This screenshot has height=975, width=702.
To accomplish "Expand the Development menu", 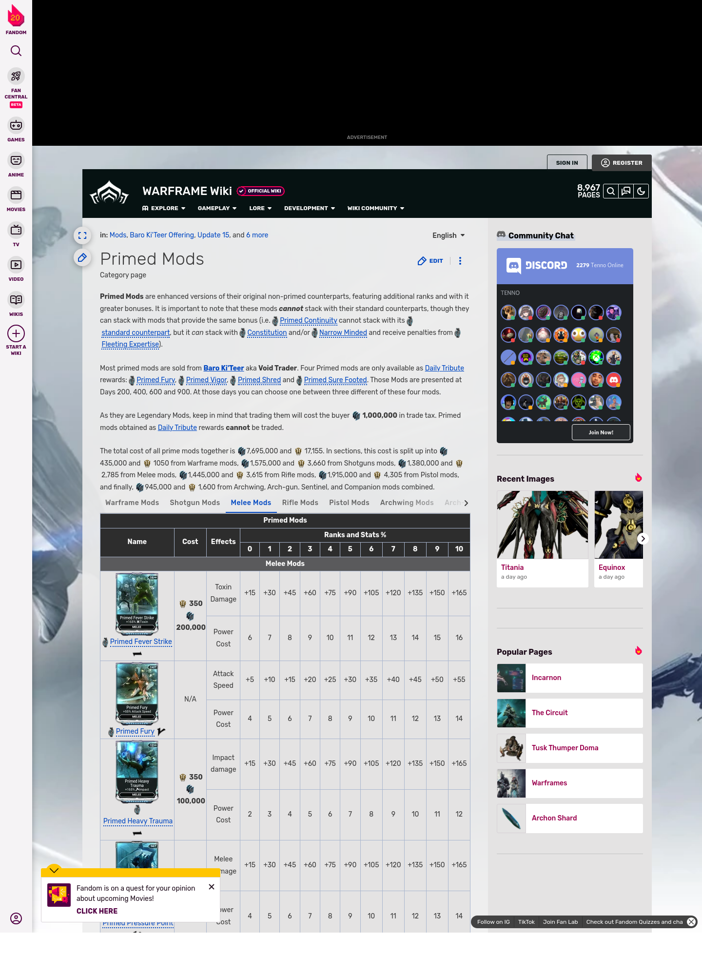I will coord(310,208).
